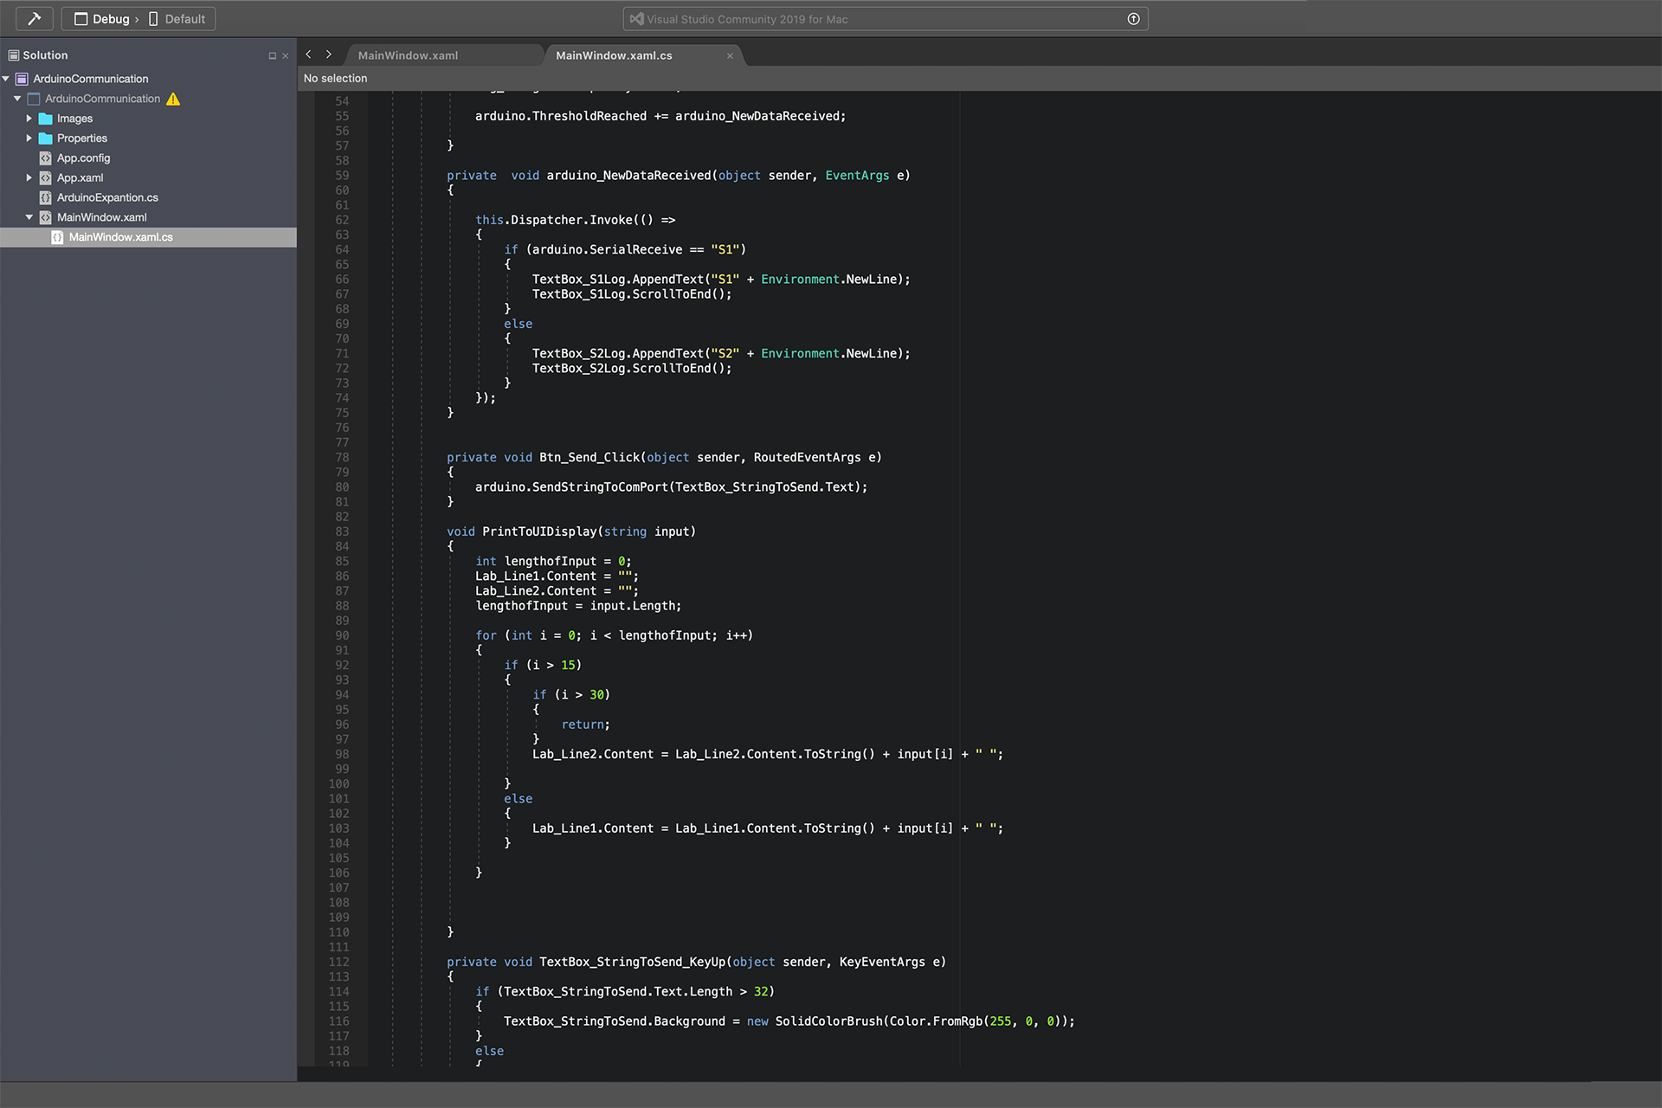Close the MainWindow.xaml.cs tab
The image size is (1662, 1108).
(x=730, y=55)
